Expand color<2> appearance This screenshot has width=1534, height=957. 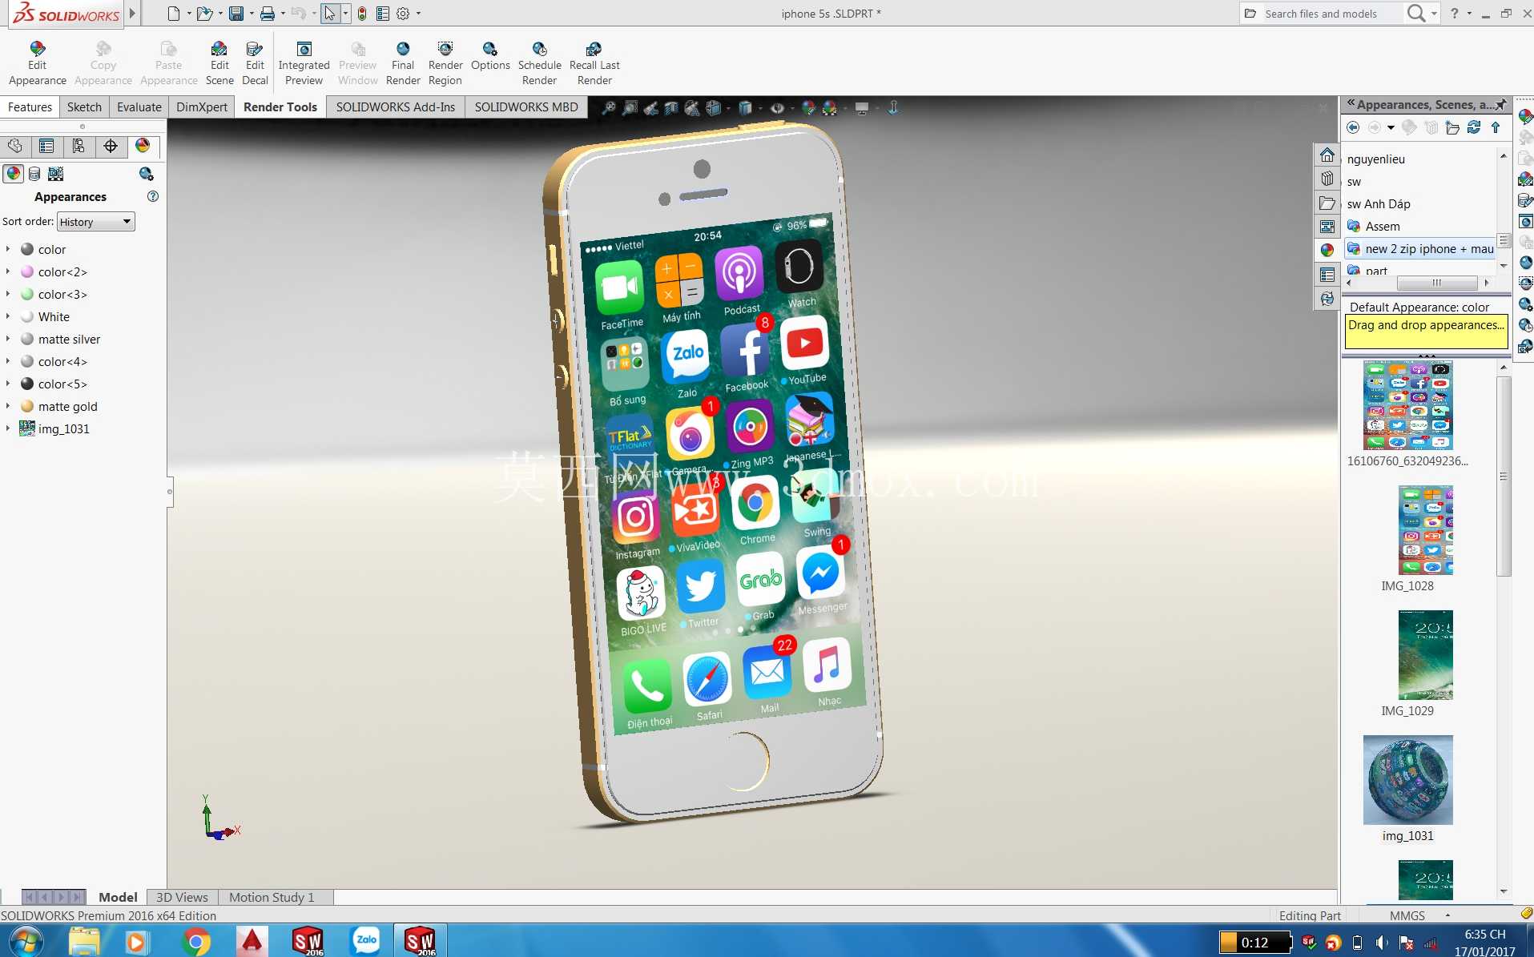click(x=8, y=271)
